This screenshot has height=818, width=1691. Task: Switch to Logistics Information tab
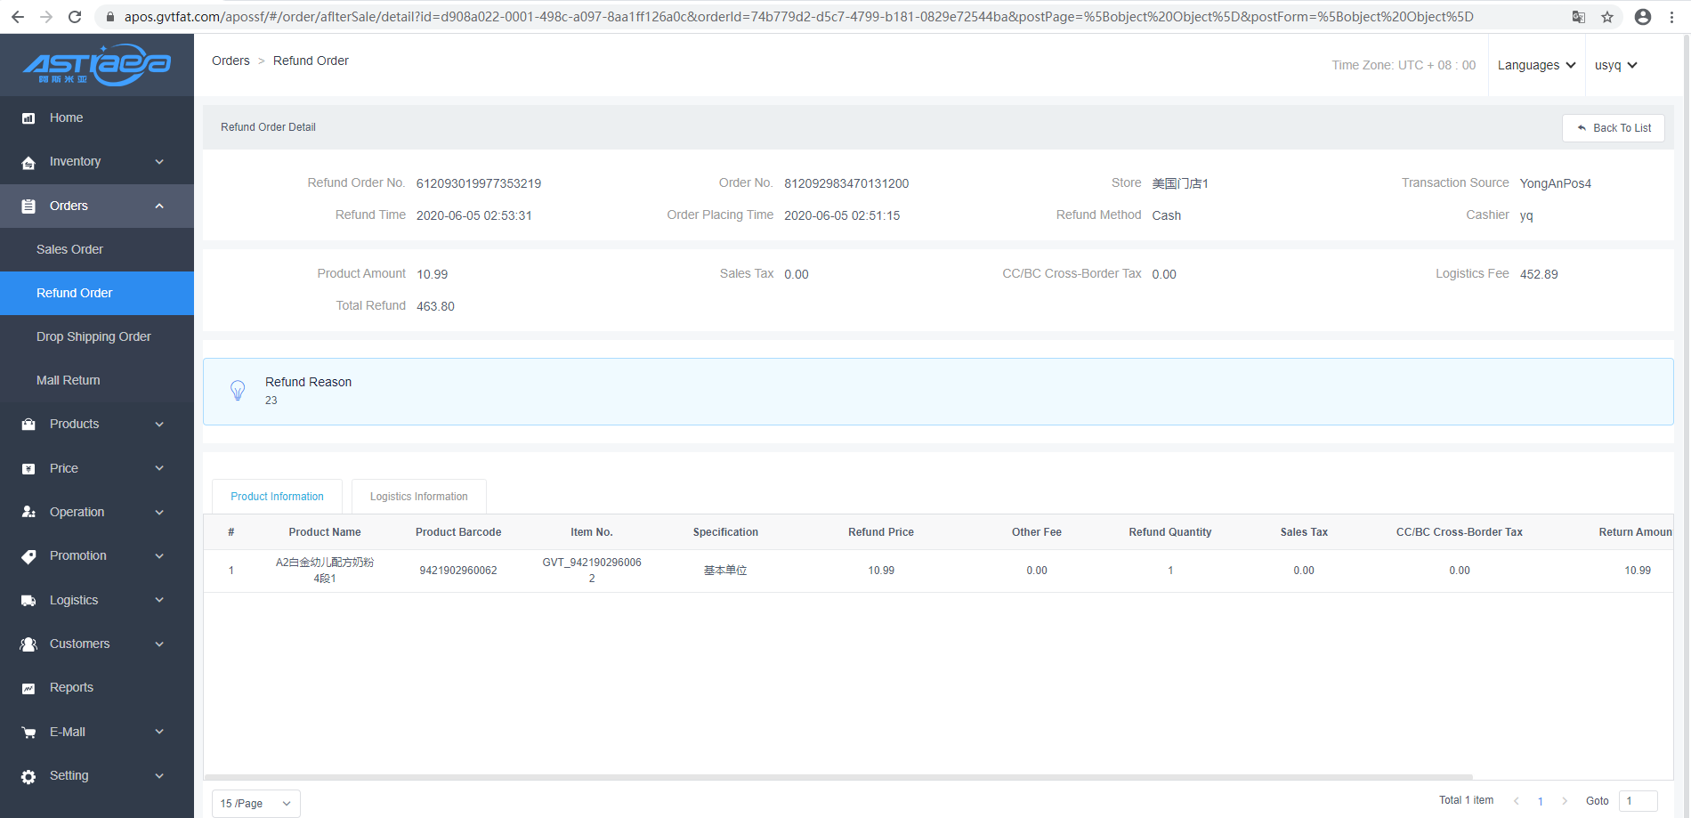[418, 497]
